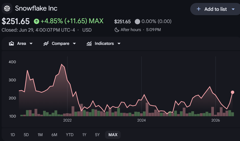This screenshot has height=141, width=240.
Task: Click the after-hours $251.65 price
Action: (123, 22)
